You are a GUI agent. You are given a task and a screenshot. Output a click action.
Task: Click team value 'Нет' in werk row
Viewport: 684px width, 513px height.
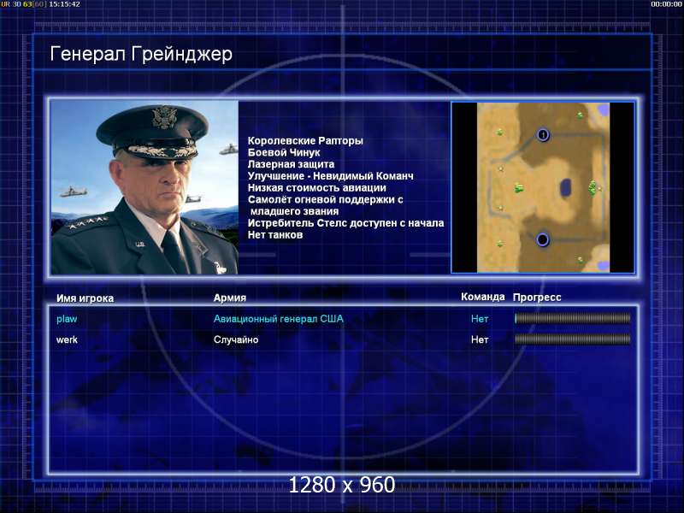(x=480, y=339)
